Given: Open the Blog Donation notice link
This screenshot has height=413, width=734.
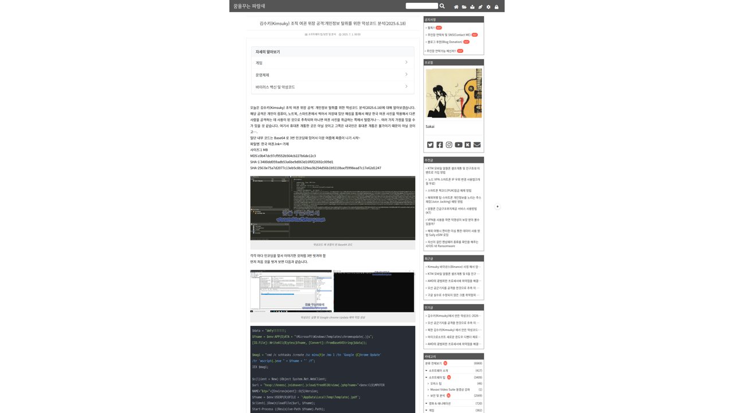Looking at the screenshot, I should point(445,41).
